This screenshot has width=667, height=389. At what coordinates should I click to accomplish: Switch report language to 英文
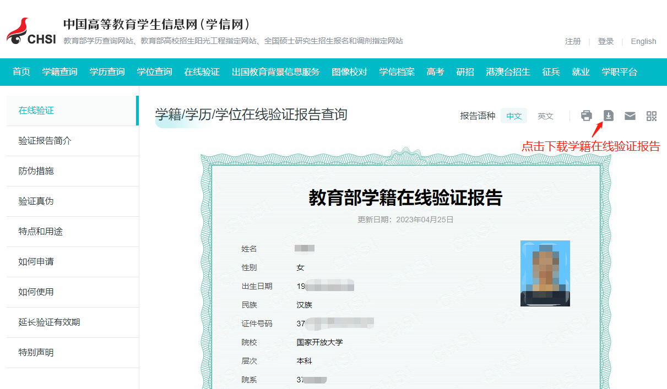[x=545, y=116]
